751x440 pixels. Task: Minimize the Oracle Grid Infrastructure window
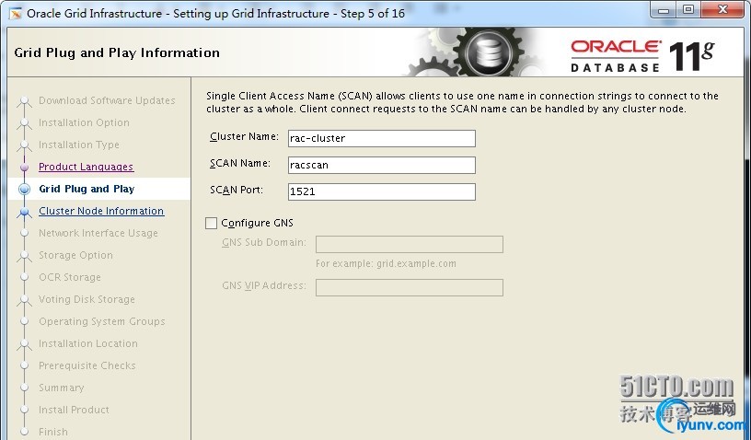pyautogui.click(x=664, y=10)
